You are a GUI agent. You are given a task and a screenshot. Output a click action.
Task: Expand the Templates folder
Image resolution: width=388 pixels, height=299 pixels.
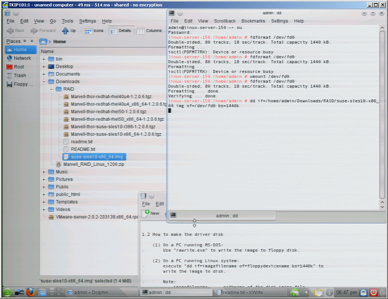point(44,202)
